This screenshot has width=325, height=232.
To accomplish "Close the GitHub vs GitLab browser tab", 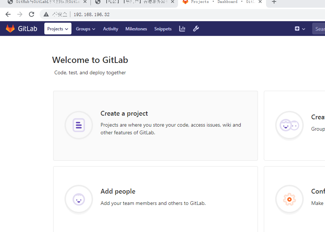I will pos(85,2).
